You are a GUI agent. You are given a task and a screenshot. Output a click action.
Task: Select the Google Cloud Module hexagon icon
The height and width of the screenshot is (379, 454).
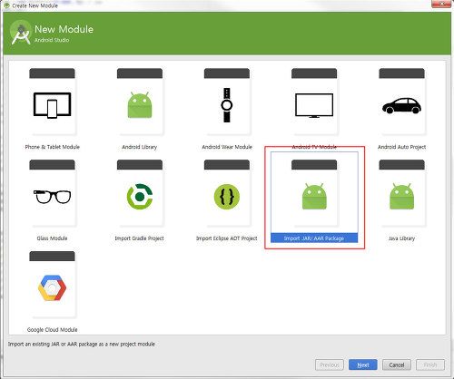(52, 287)
